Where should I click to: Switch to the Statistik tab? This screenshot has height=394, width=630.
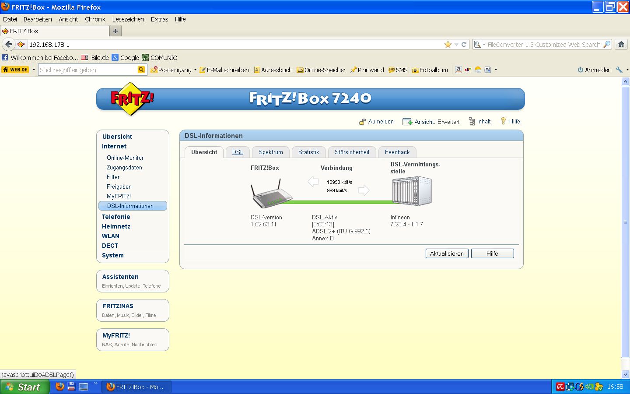click(309, 152)
